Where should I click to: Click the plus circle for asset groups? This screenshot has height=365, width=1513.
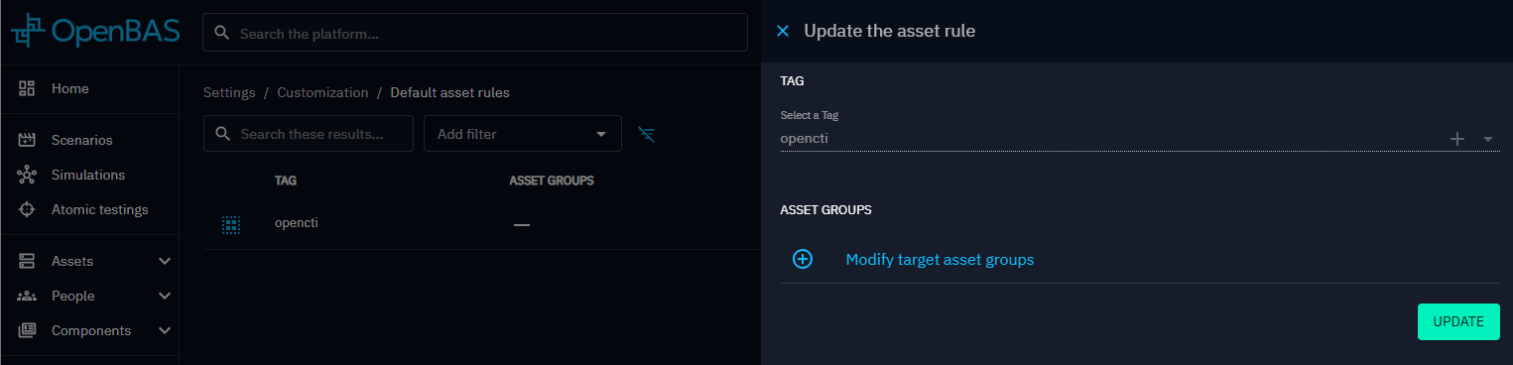click(x=803, y=259)
